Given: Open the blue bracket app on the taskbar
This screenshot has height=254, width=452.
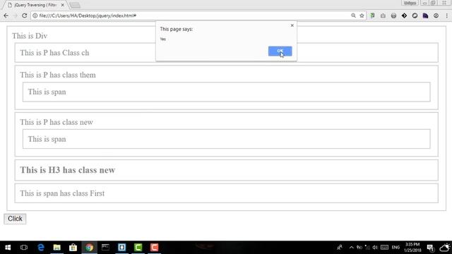Looking at the screenshot, I should (x=121, y=248).
